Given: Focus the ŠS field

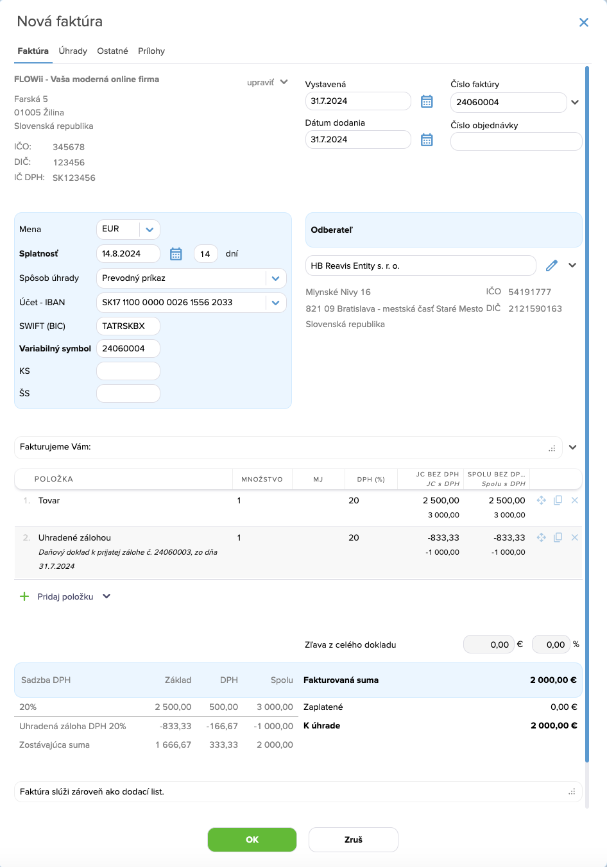Looking at the screenshot, I should (x=128, y=394).
